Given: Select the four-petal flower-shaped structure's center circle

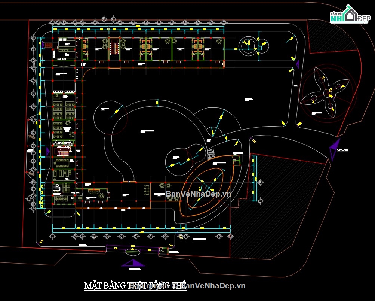Looking at the screenshot, I should coord(327,93).
